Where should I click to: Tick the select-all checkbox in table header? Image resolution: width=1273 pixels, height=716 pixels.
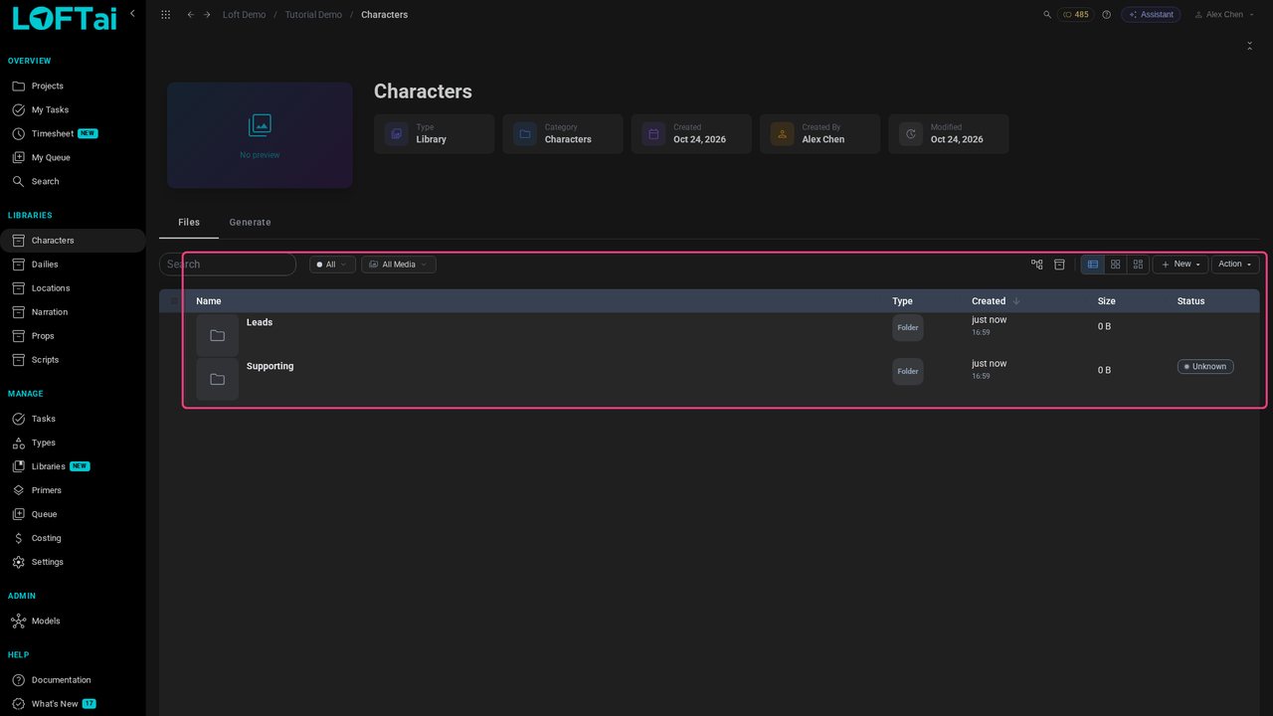[x=174, y=301]
